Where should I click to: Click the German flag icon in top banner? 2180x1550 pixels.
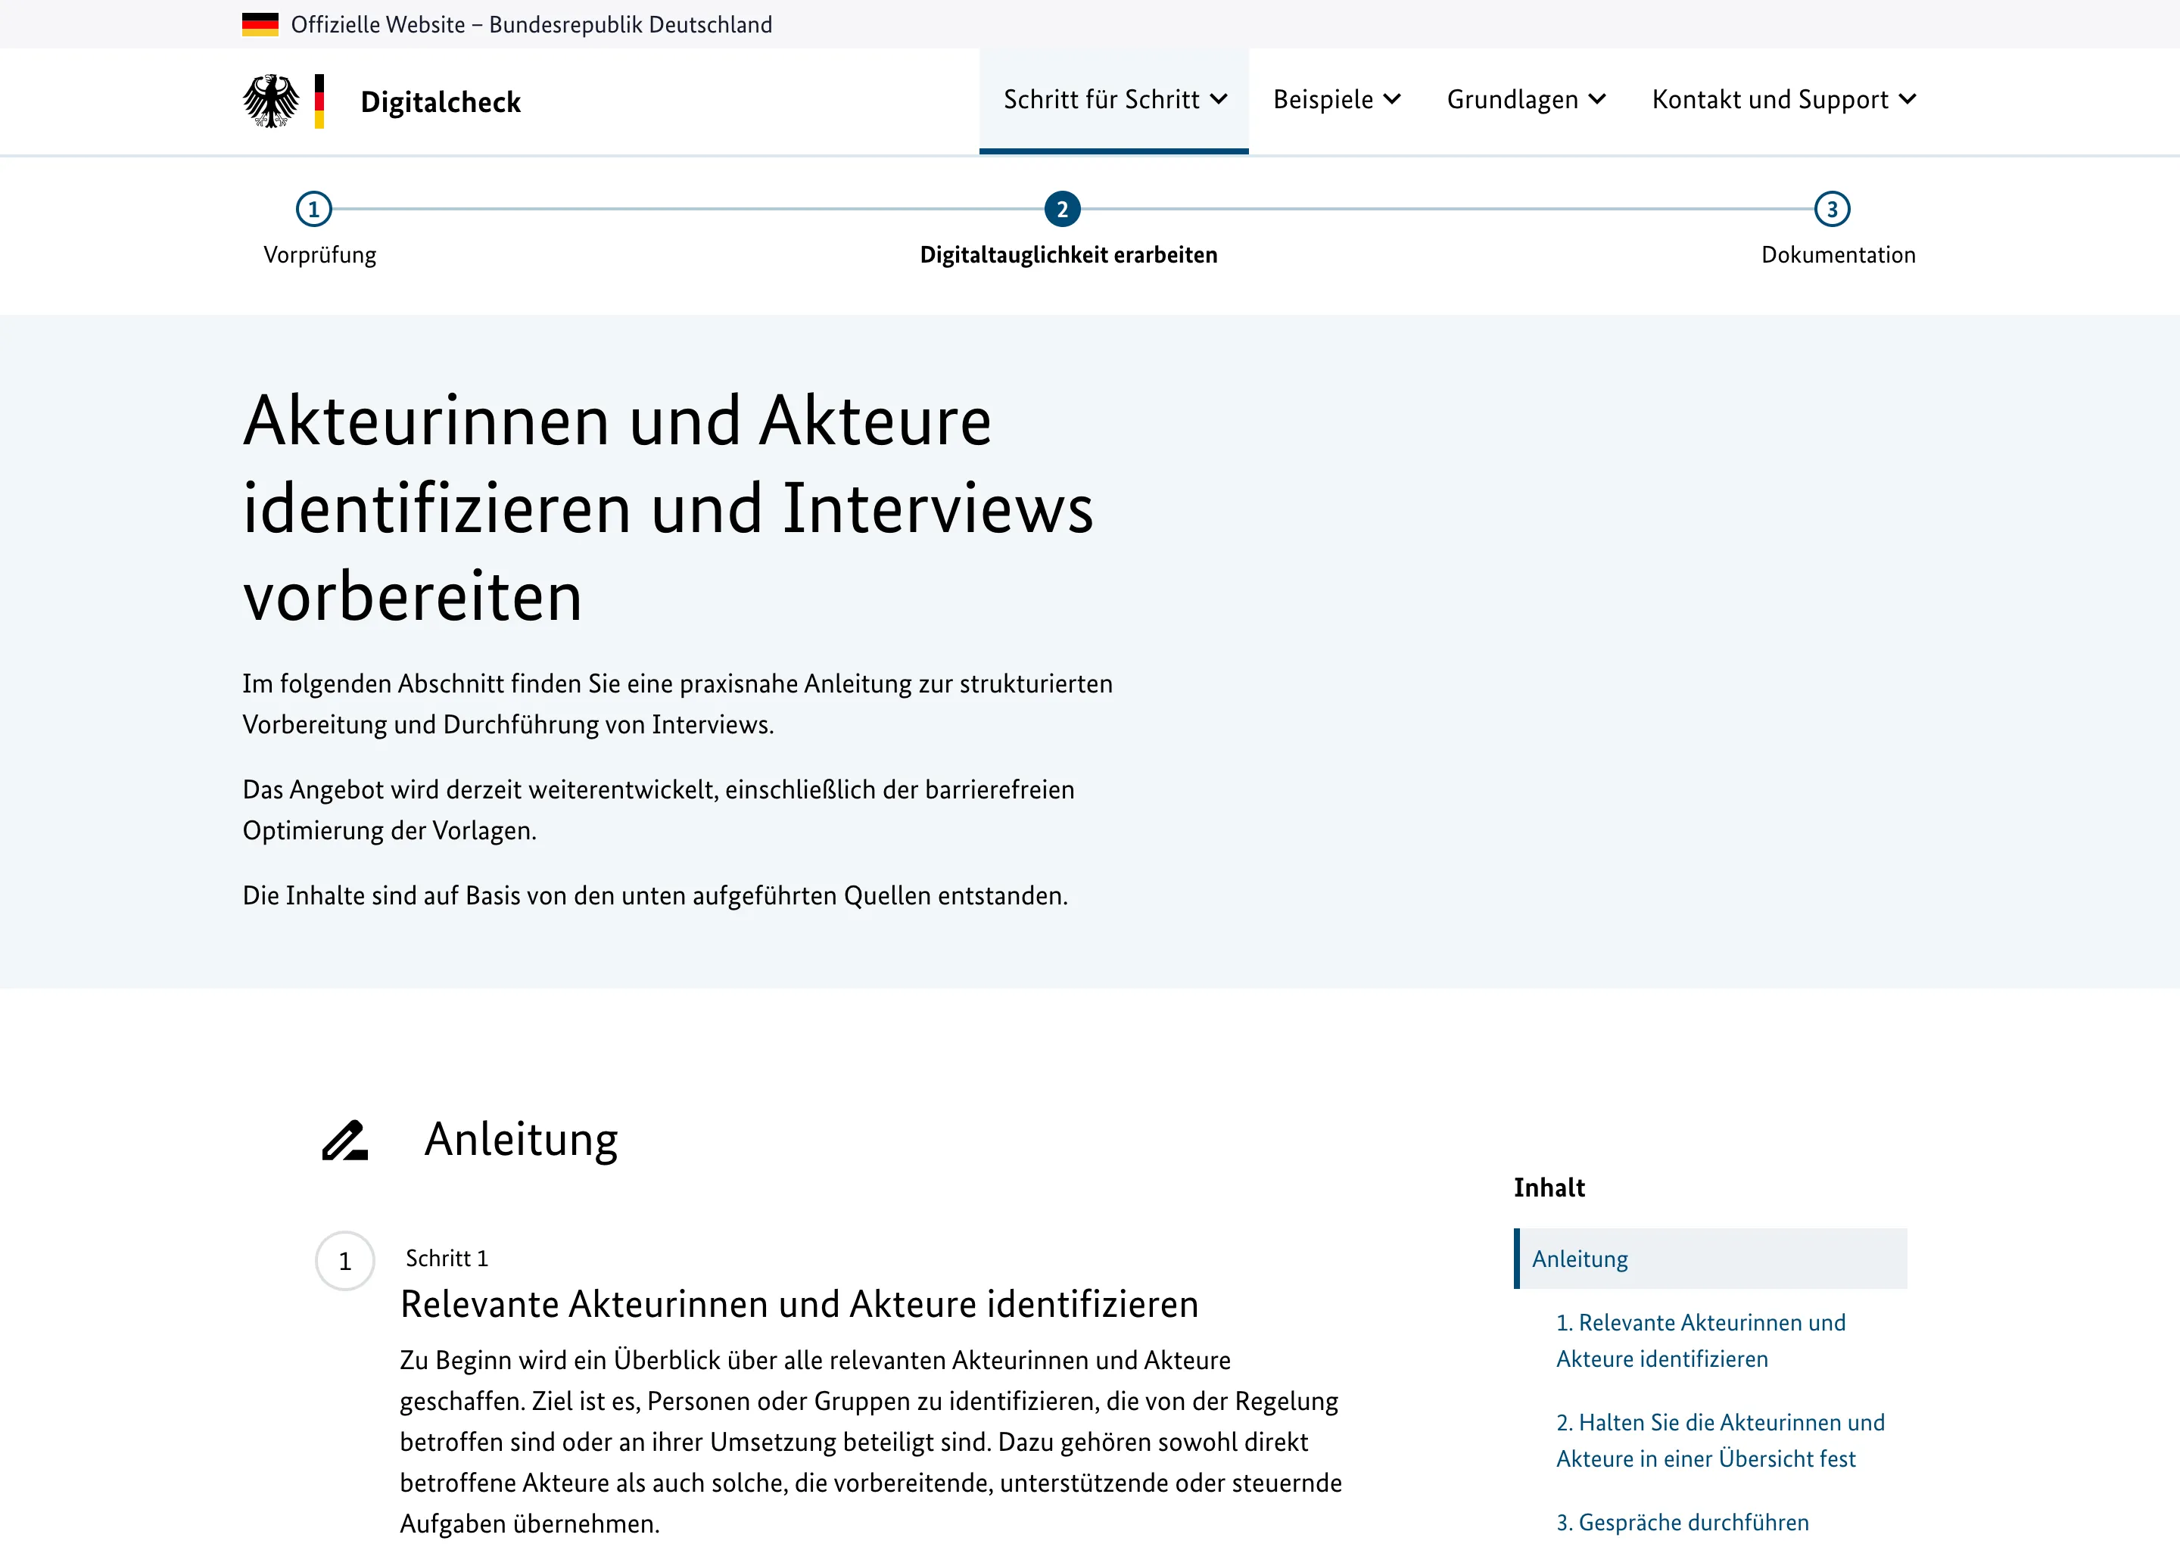[x=260, y=25]
